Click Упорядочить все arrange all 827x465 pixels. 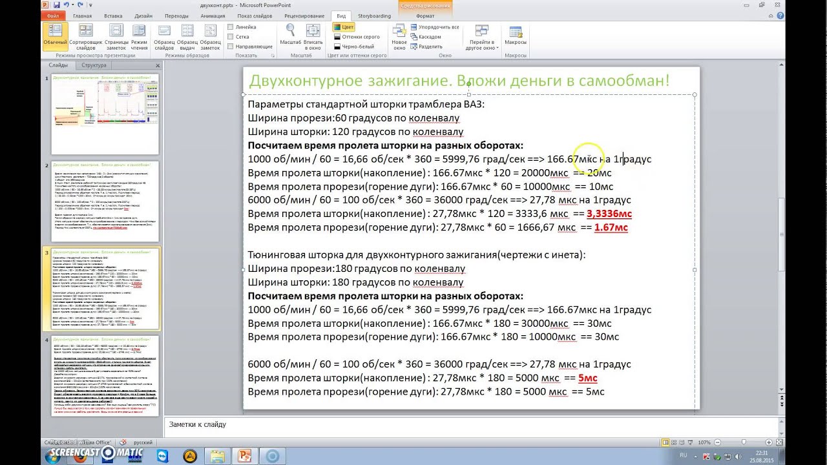coord(435,27)
